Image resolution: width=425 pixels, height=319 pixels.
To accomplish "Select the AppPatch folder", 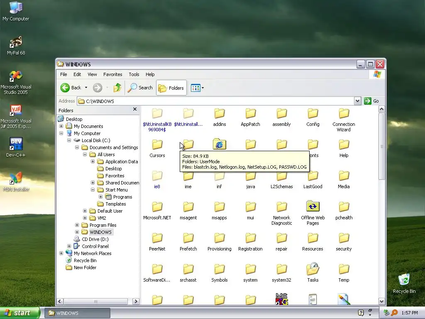I will [x=250, y=118].
